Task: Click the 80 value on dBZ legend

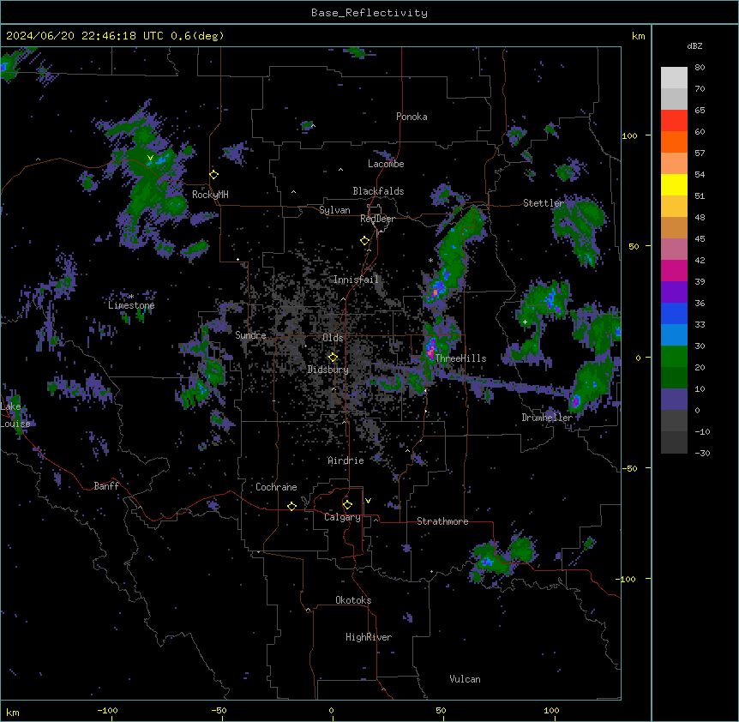Action: 700,68
